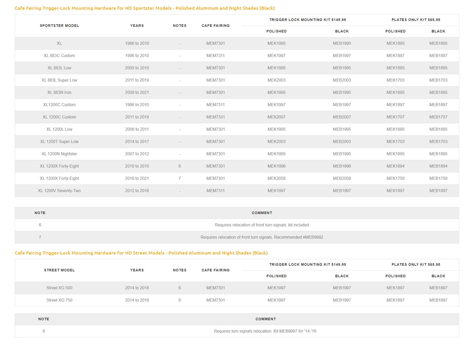
Task: Click the years cell 2009 to 2021
Action: coord(137,92)
